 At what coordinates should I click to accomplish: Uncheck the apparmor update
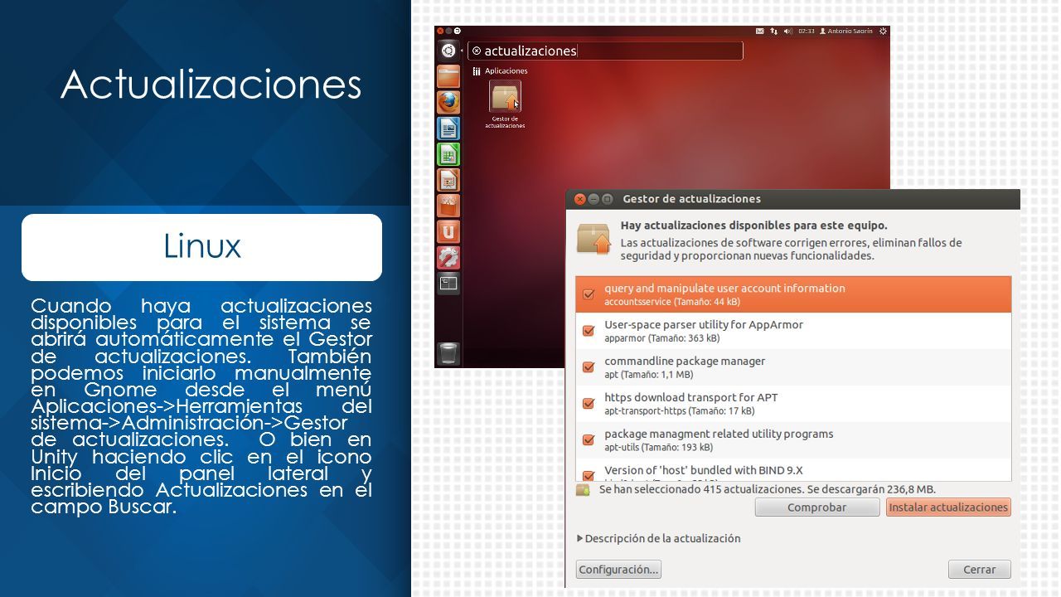pyautogui.click(x=589, y=331)
